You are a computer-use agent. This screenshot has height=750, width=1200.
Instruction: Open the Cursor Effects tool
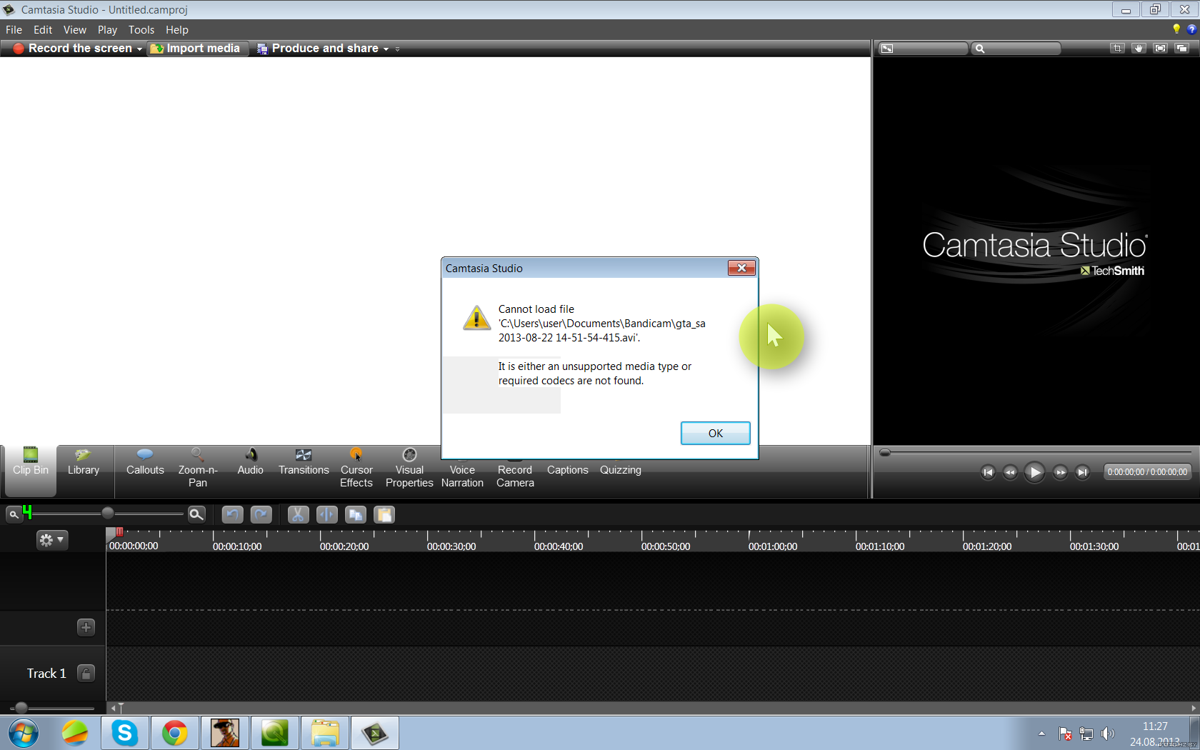[x=356, y=469]
